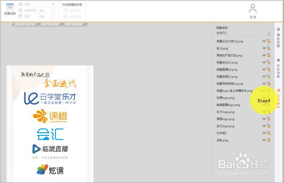Move animation forward with 向前移动
The height and width of the screenshot is (183, 284).
(72, 11)
